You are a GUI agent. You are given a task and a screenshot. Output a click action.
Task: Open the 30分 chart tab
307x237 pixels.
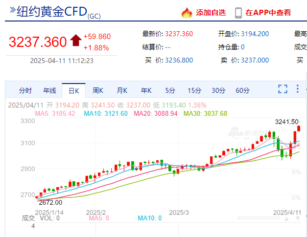pos(218,90)
